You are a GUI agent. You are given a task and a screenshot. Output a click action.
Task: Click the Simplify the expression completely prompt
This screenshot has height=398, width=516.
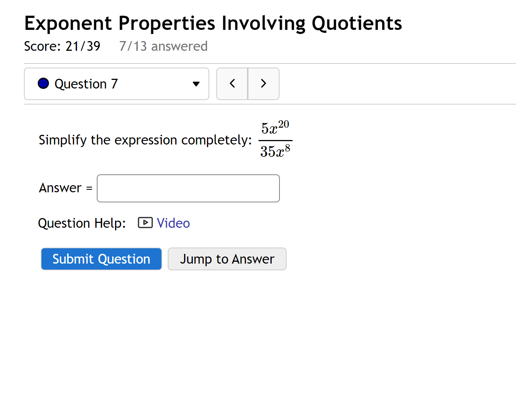point(145,140)
